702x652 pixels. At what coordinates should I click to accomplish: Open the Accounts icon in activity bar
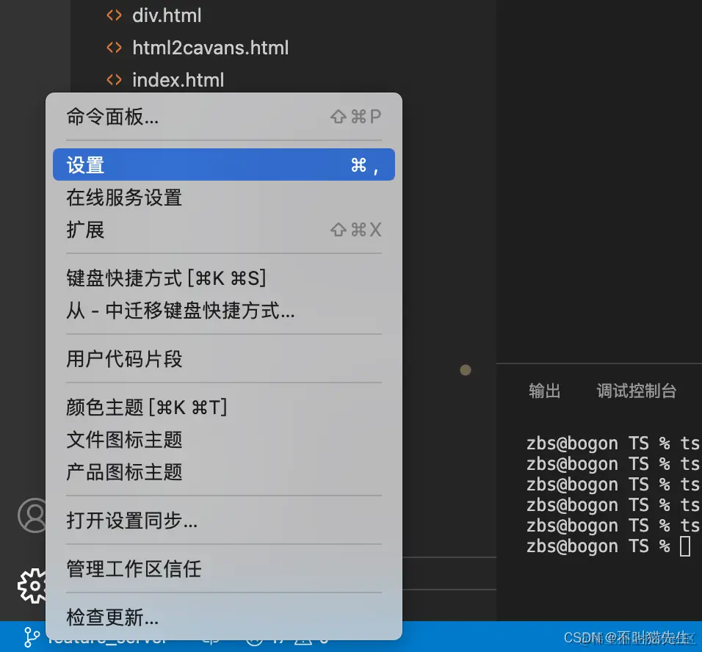coord(34,515)
